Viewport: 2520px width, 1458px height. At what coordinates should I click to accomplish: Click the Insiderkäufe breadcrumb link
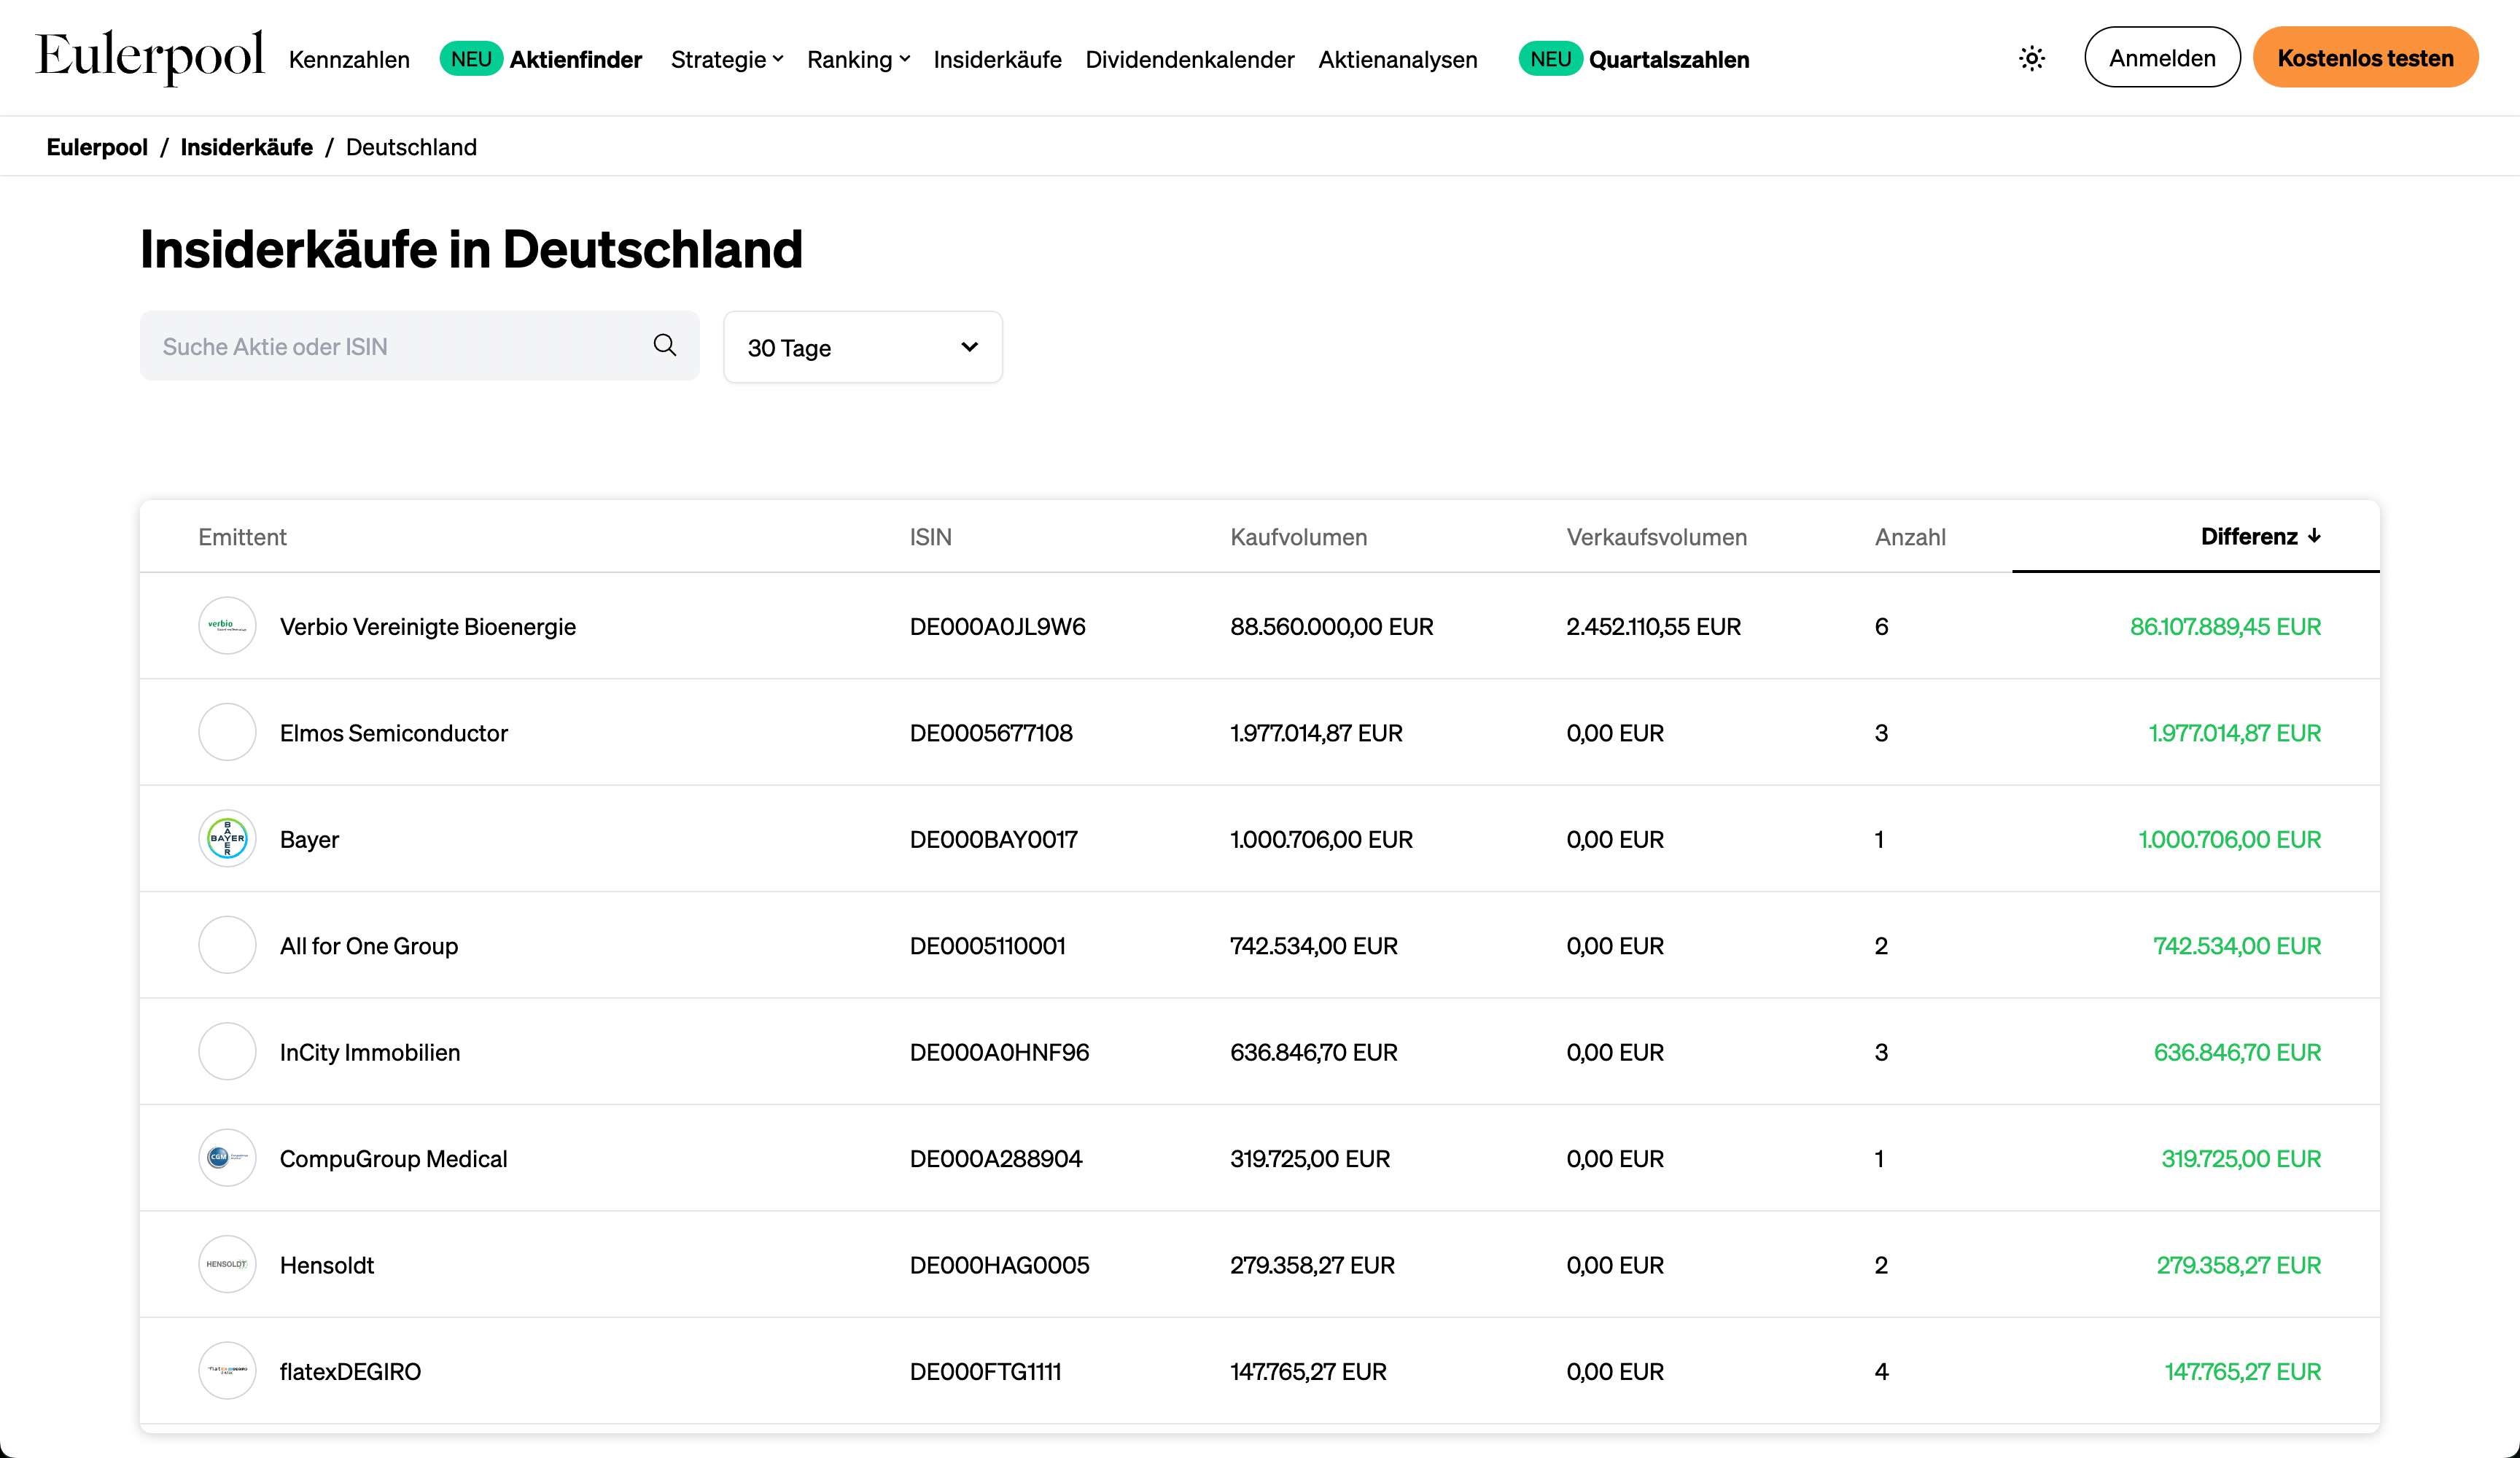click(246, 147)
